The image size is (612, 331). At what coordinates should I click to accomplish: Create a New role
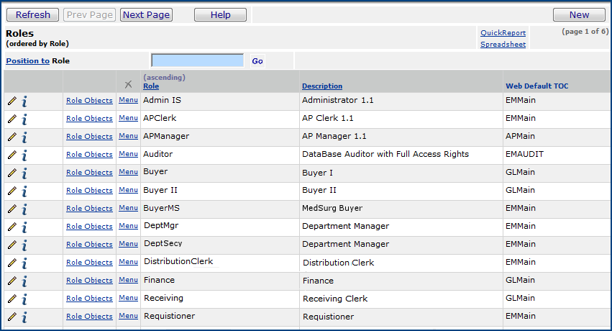point(578,15)
